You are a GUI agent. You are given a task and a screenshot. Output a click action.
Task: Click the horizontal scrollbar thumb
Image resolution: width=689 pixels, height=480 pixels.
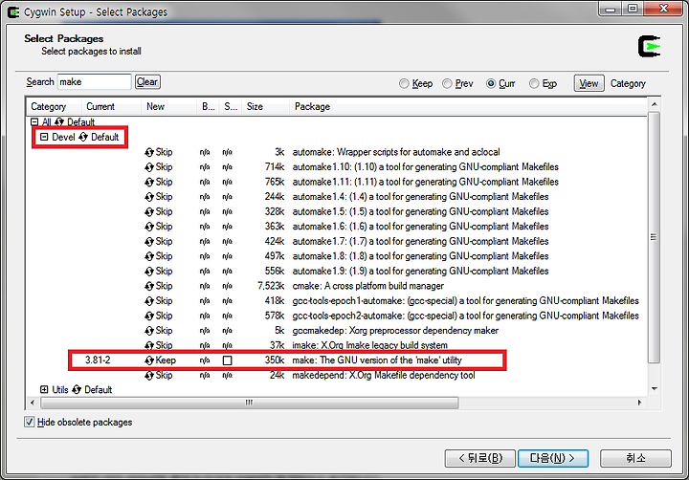point(250,403)
